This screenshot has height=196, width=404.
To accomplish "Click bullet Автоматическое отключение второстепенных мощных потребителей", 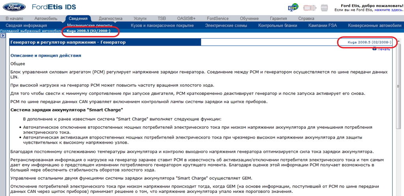I will tap(198, 130).
